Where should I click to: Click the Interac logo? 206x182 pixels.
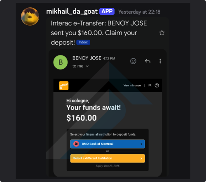pos(64,86)
